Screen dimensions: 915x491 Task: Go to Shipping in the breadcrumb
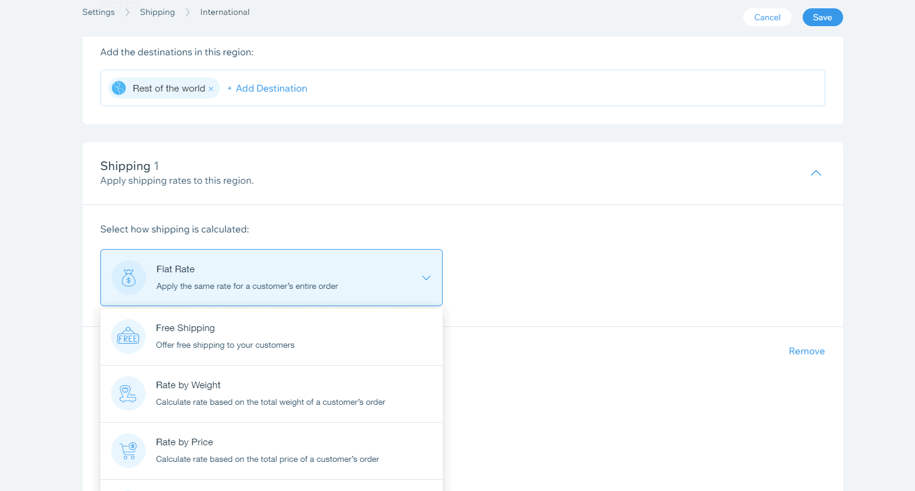click(157, 12)
